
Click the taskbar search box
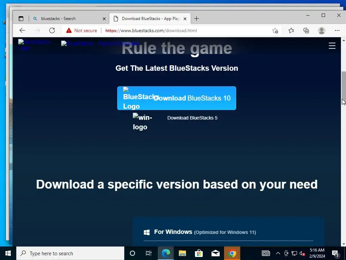(70, 253)
